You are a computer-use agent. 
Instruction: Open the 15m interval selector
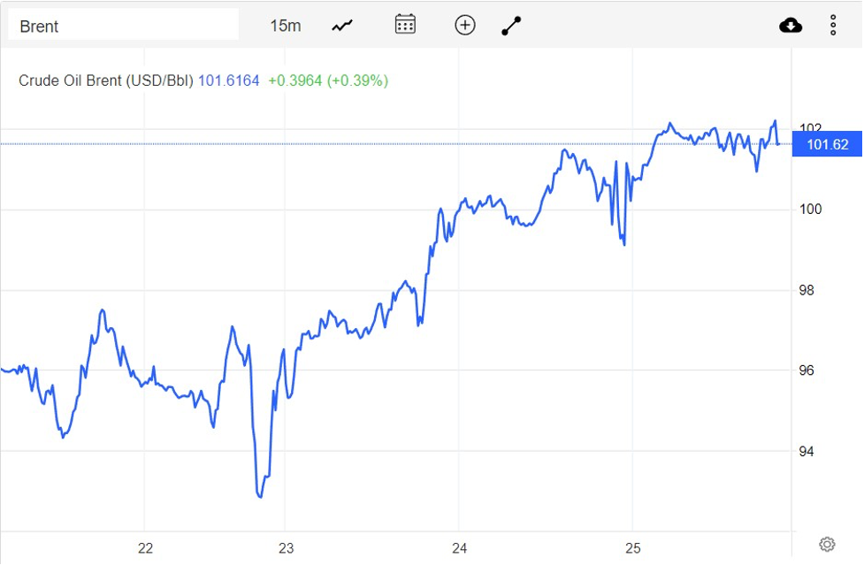(285, 26)
